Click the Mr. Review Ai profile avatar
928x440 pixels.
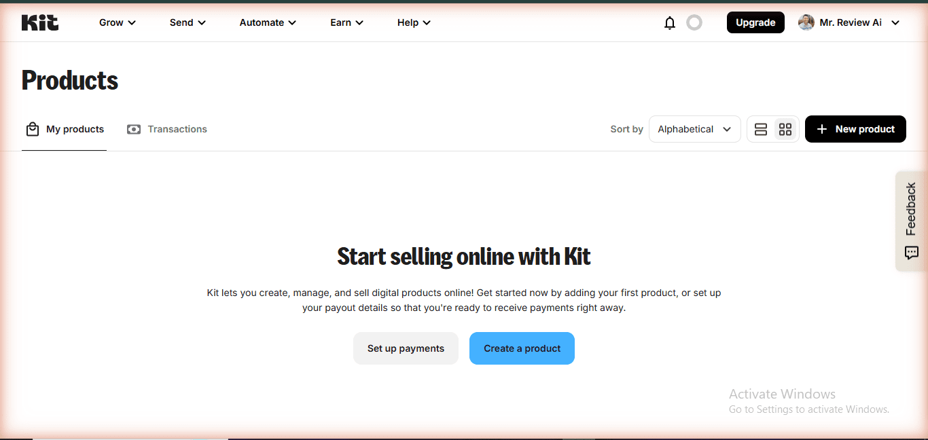pyautogui.click(x=806, y=22)
